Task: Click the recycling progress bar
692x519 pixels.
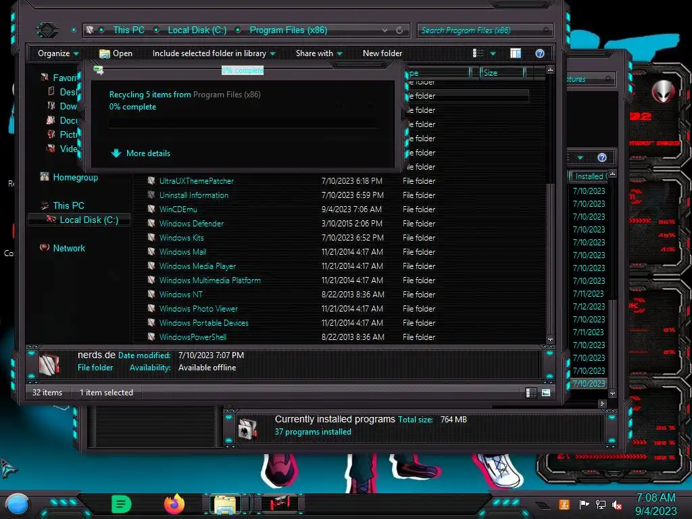Action: 243,123
